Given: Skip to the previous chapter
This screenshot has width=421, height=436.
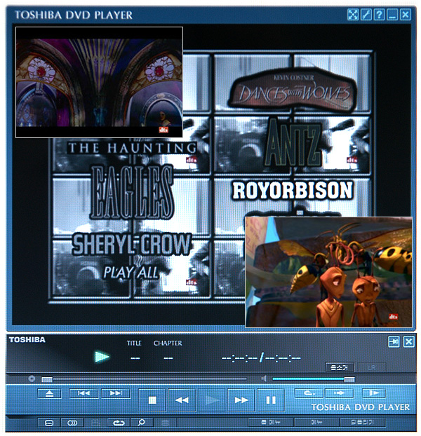Looking at the screenshot, I should pyautogui.click(x=83, y=393).
